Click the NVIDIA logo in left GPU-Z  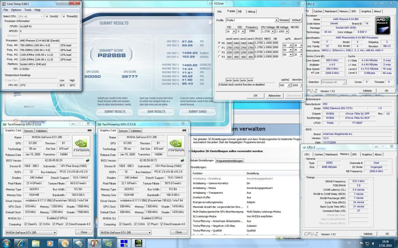point(82,146)
